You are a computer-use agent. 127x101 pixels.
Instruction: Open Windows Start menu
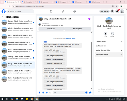click(2, 99)
